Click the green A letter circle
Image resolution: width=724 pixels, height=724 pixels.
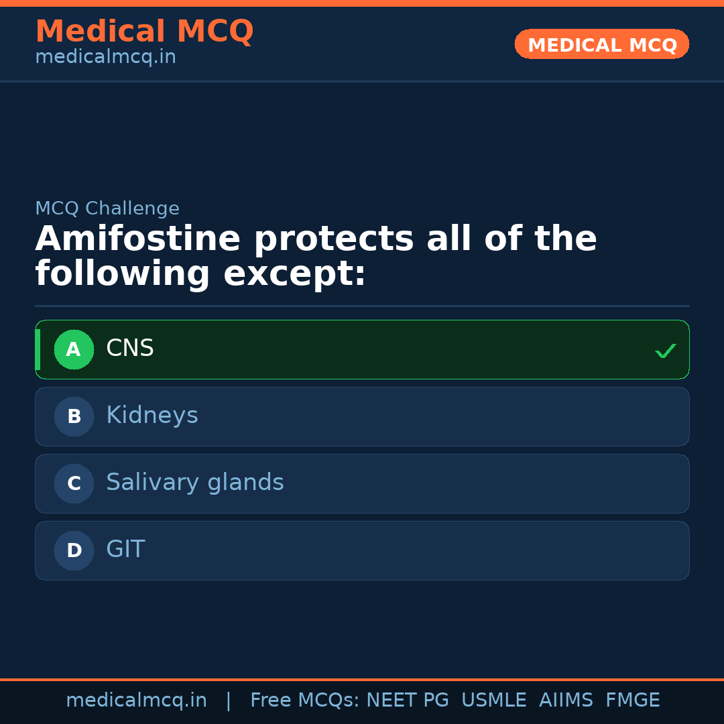pyautogui.click(x=74, y=349)
